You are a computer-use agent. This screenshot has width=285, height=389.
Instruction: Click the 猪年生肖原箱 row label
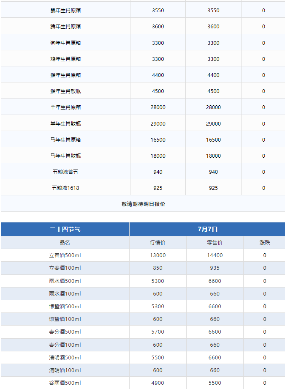[65, 27]
